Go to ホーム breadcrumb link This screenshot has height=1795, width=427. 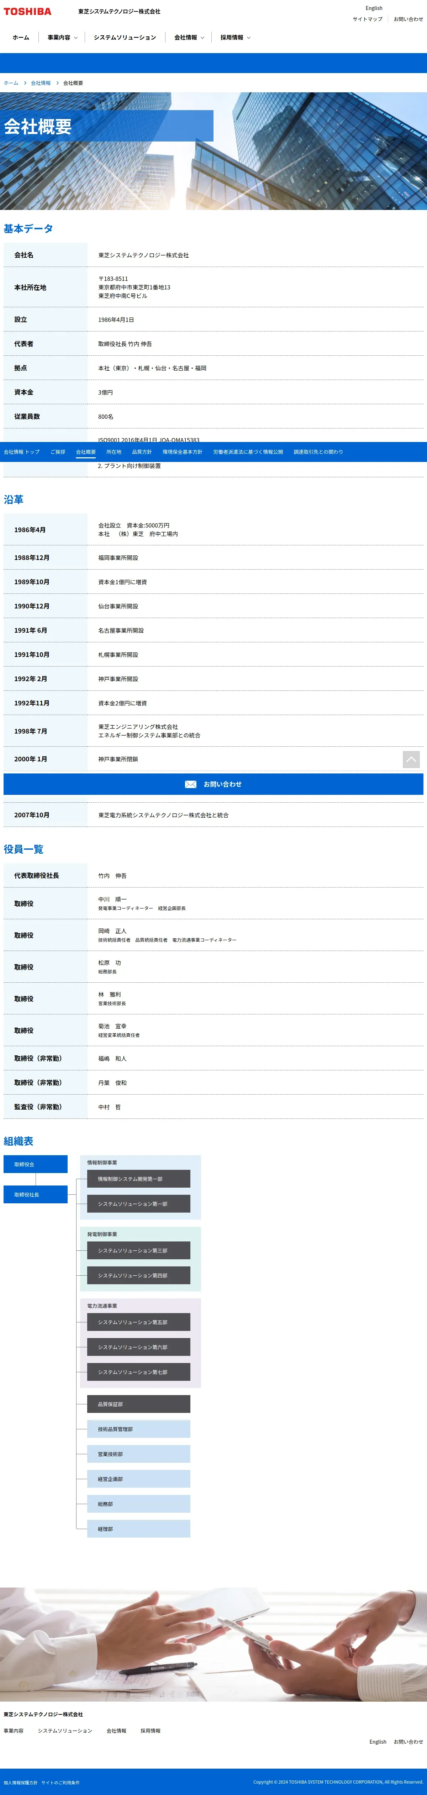click(11, 83)
